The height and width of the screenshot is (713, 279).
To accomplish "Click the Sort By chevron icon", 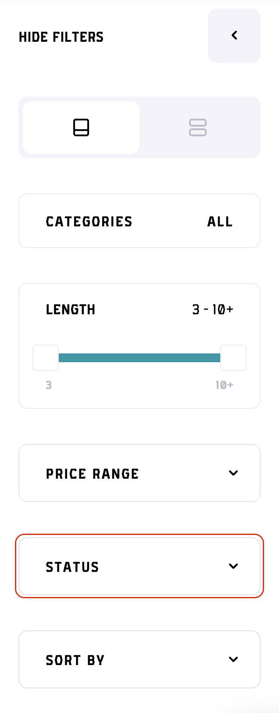I will click(233, 659).
